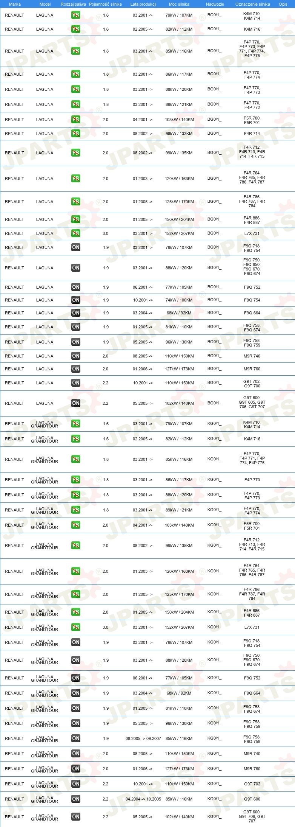
Task: Click PB icon in Grandtour 3.0 152kW / 207KM row
Action: (x=76, y=627)
